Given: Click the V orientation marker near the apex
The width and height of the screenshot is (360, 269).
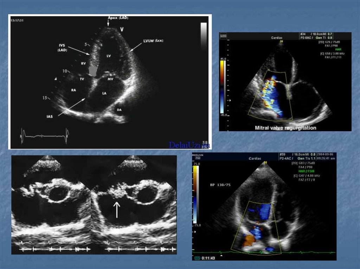Looking at the screenshot, I should (x=122, y=29).
